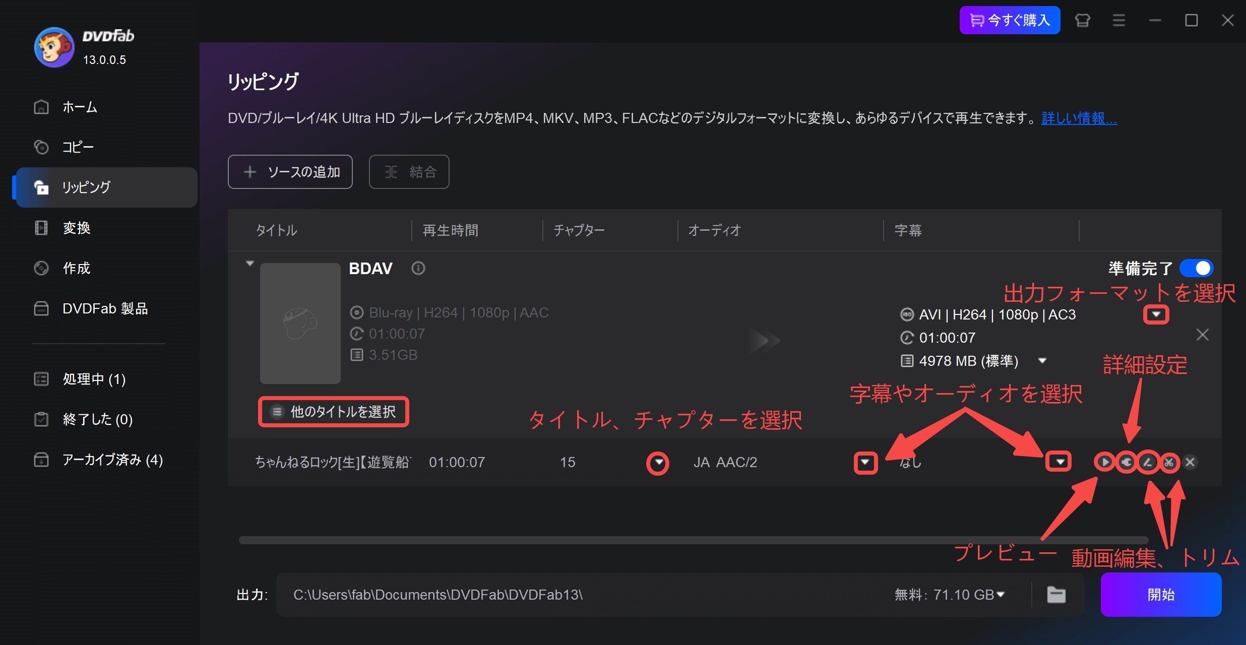The image size is (1246, 645).
Task: Click AVI | H264 | 1080p | AC3 output profile
Action: (x=997, y=314)
